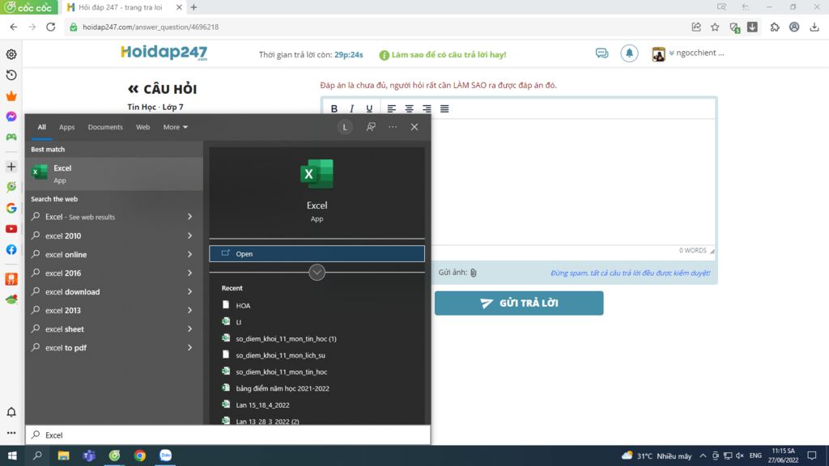Open Messenger from the browser sidebar
The width and height of the screenshot is (829, 466).
(x=11, y=116)
